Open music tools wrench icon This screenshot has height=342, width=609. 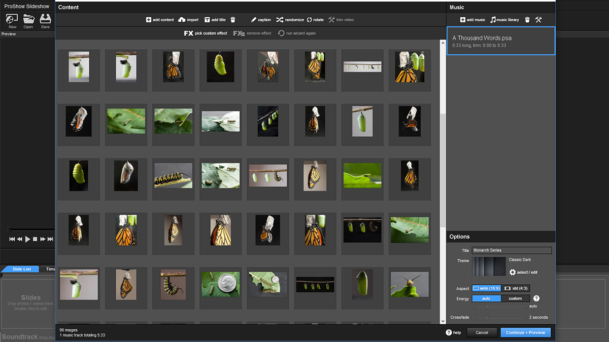pos(538,20)
